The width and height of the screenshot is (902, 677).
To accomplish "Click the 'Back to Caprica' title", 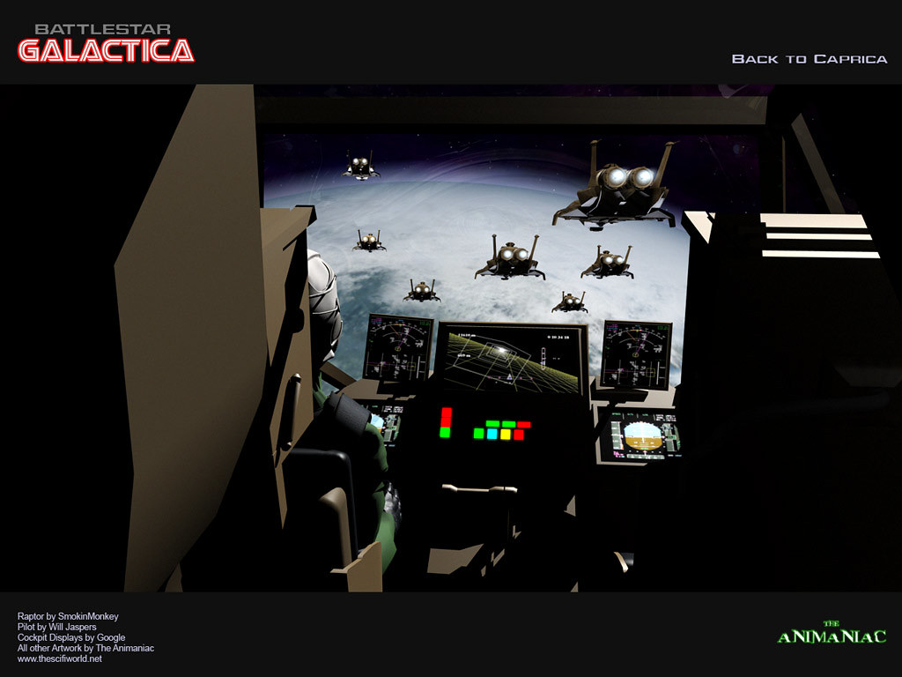I will [810, 59].
